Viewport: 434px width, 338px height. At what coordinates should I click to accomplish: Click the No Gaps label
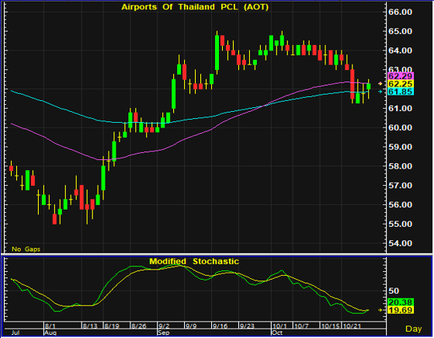coord(26,249)
